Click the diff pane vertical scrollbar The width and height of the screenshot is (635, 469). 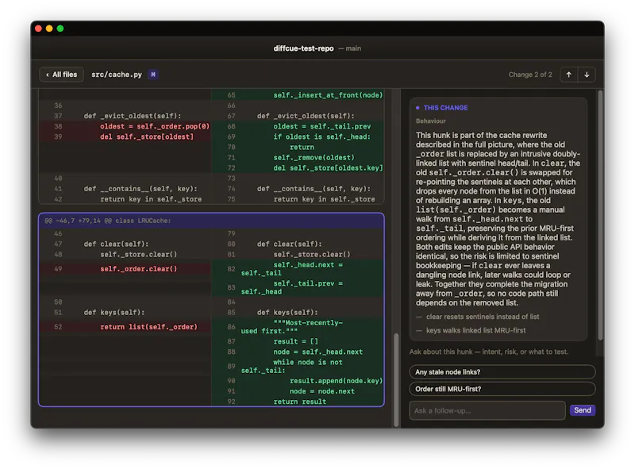click(x=396, y=379)
